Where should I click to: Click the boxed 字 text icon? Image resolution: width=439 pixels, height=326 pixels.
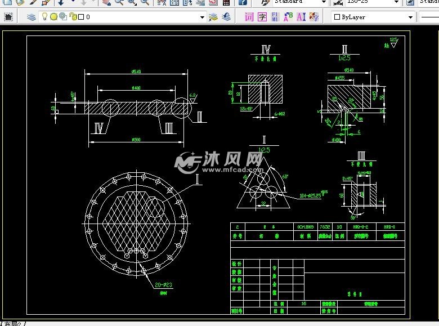[x=262, y=17]
